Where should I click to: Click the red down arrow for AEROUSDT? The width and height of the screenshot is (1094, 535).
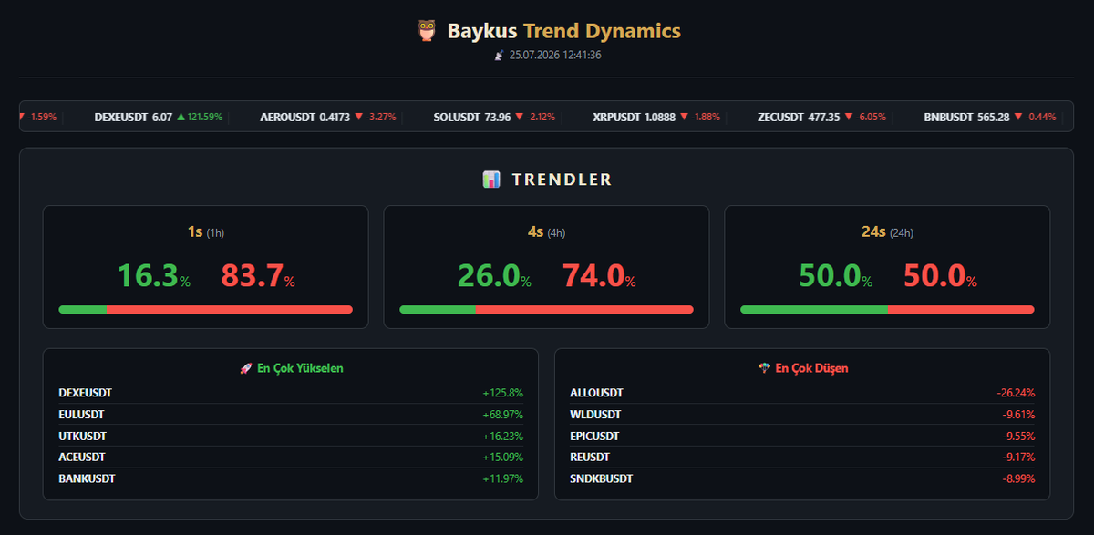[358, 117]
